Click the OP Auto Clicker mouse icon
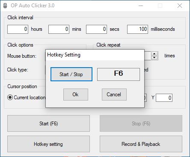The height and width of the screenshot is (157, 190). click(x=5, y=6)
